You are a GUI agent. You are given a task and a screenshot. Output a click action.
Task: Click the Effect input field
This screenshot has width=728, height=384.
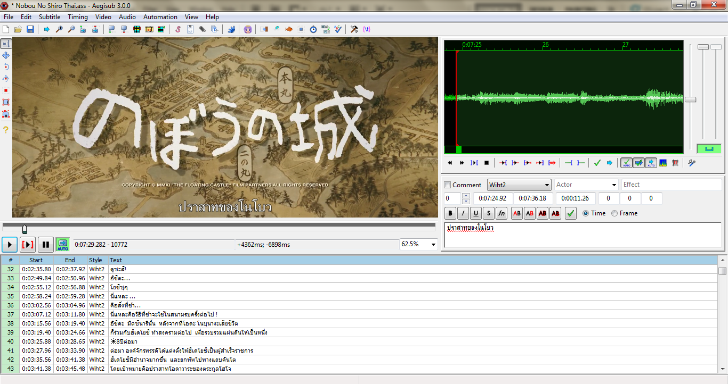[x=672, y=185]
